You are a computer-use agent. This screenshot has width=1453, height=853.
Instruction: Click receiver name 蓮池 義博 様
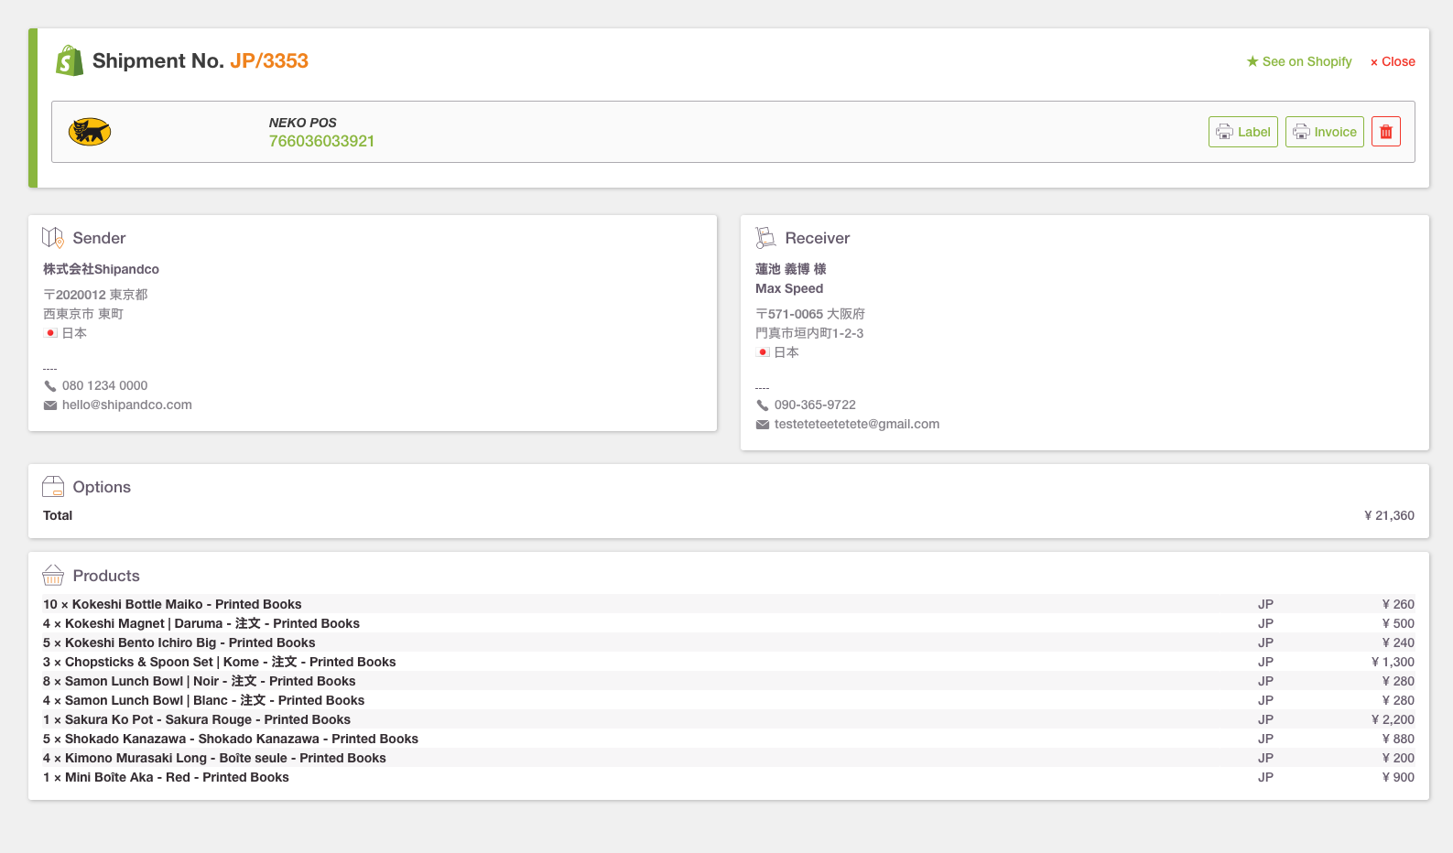(791, 269)
